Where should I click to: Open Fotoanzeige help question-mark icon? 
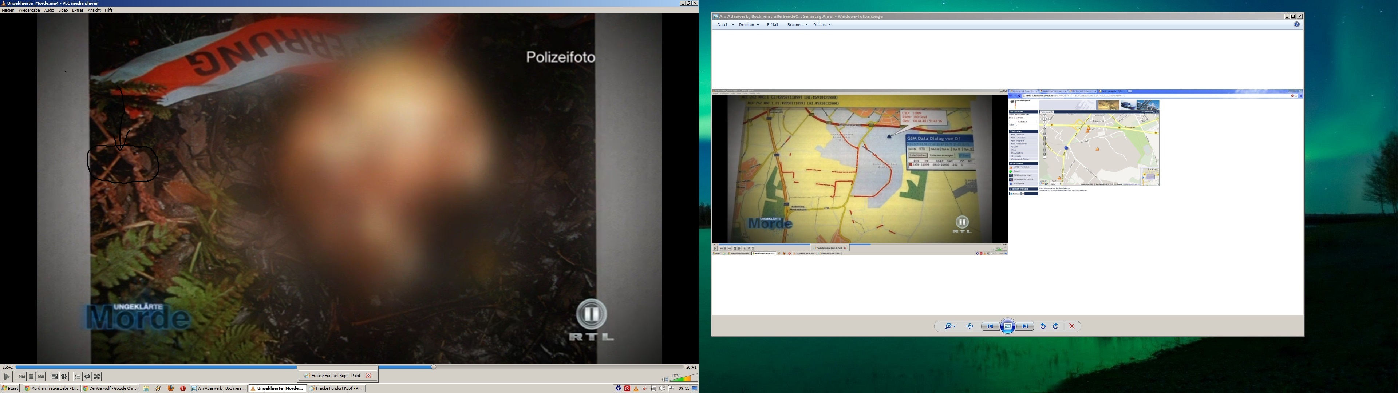click(x=1296, y=25)
